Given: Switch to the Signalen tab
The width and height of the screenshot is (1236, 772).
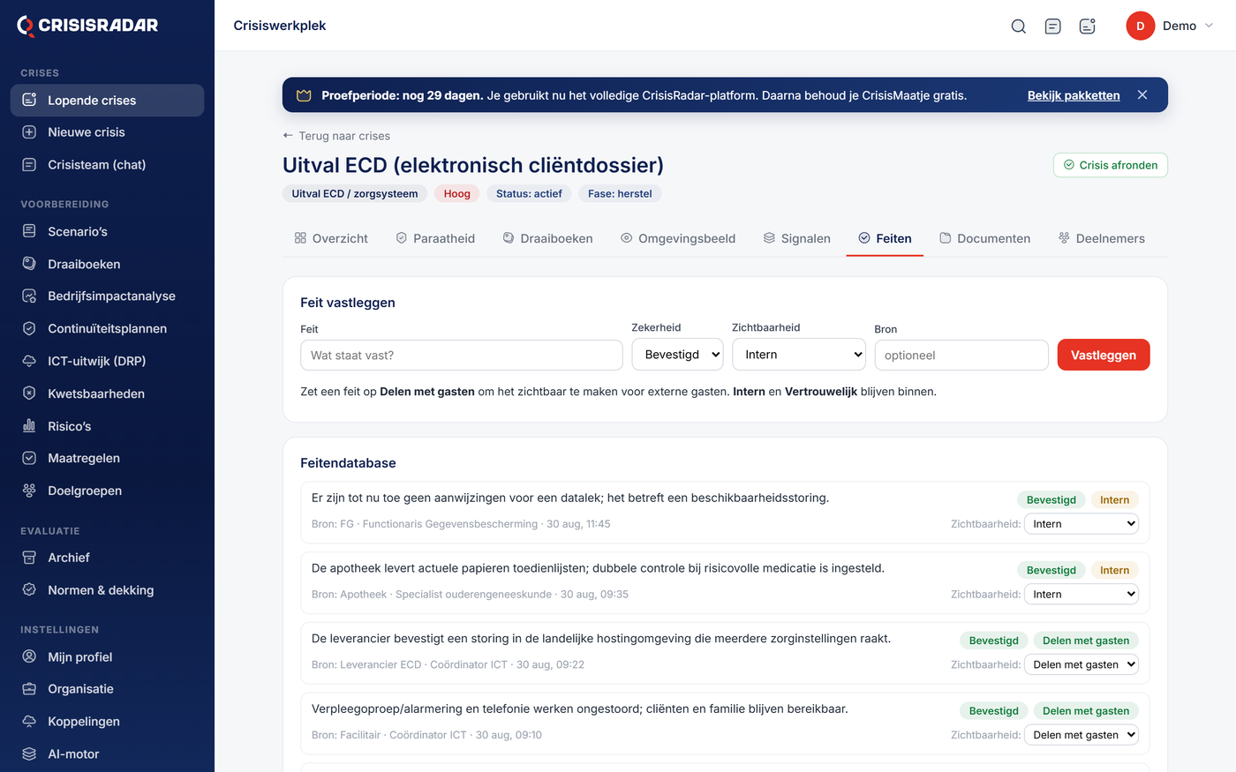Looking at the screenshot, I should [796, 238].
